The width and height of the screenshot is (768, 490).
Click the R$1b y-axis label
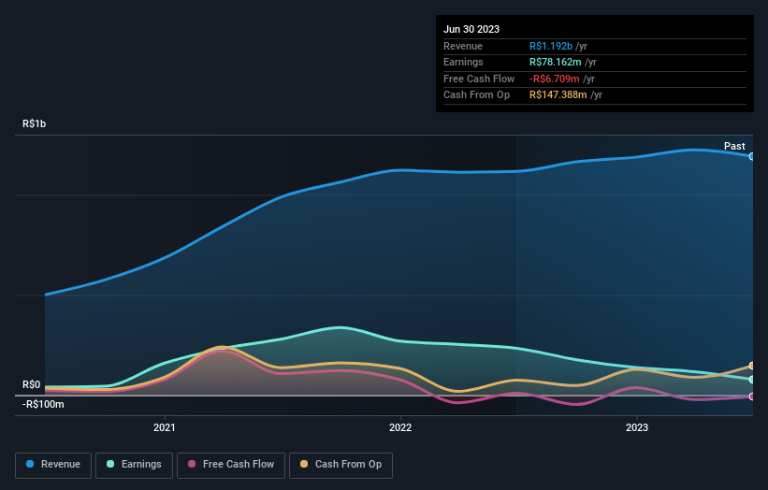click(x=34, y=123)
